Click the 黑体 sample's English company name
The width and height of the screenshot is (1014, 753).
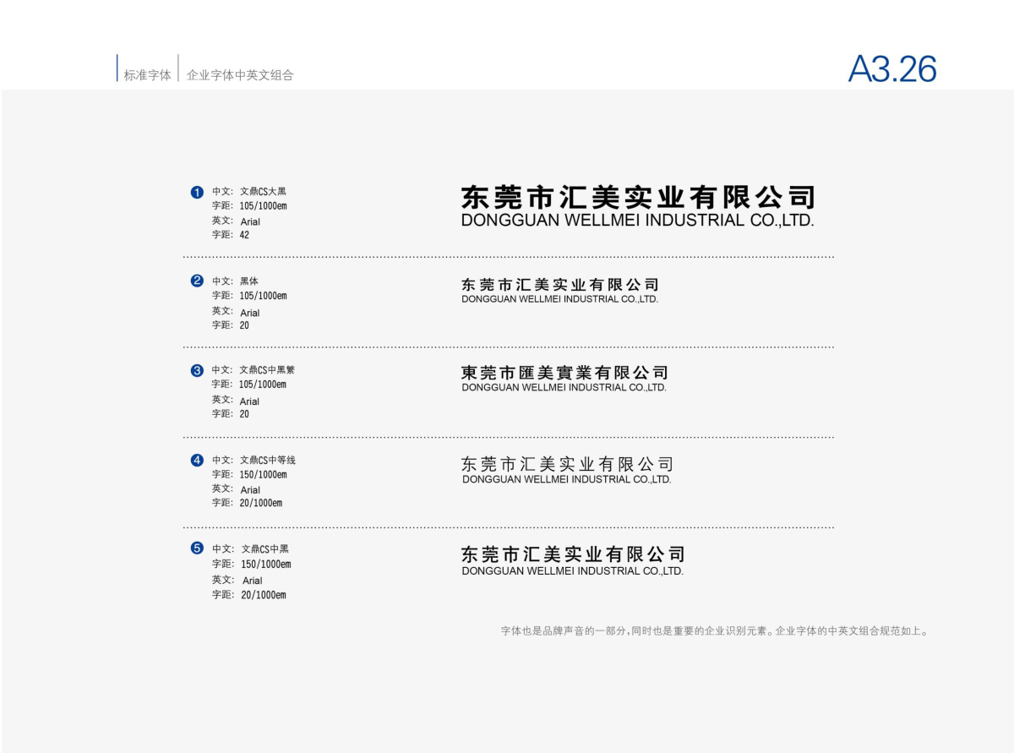coord(559,299)
